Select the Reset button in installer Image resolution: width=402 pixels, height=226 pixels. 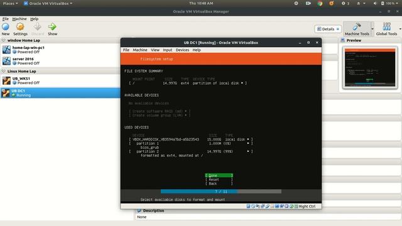(219, 180)
